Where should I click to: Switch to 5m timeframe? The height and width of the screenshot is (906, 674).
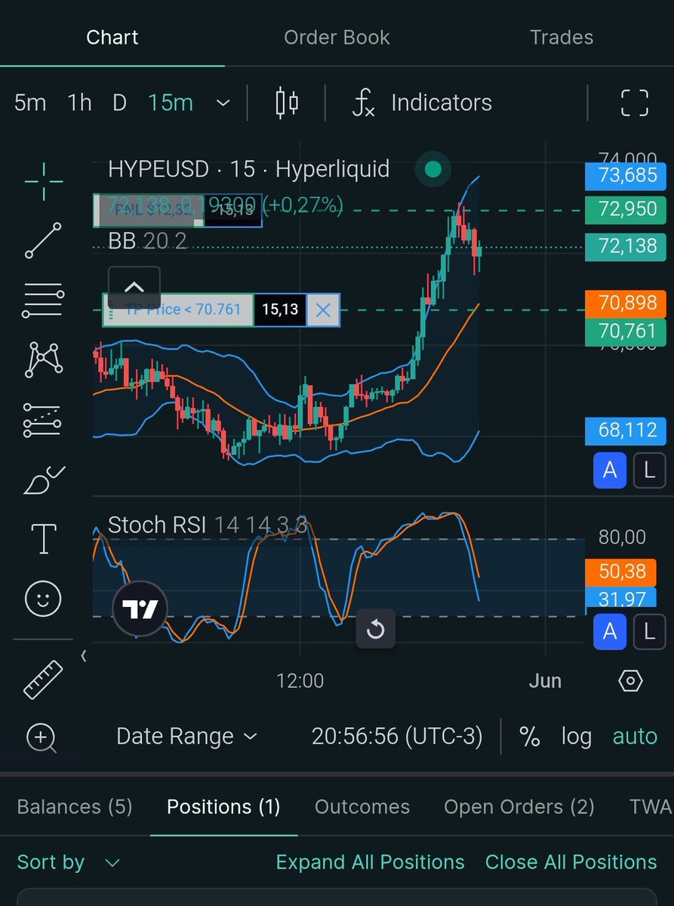coord(30,103)
